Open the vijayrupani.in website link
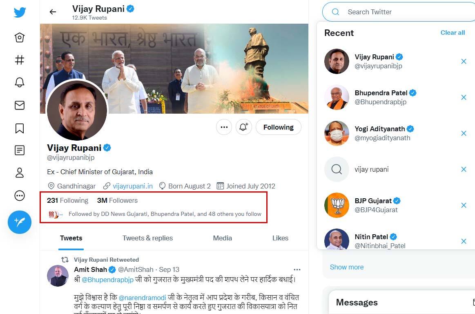This screenshot has height=314, width=475. pos(133,186)
